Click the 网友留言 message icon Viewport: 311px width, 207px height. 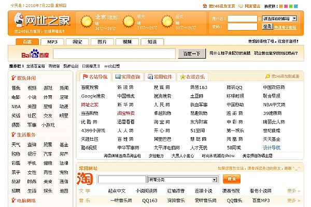pyautogui.click(x=241, y=6)
